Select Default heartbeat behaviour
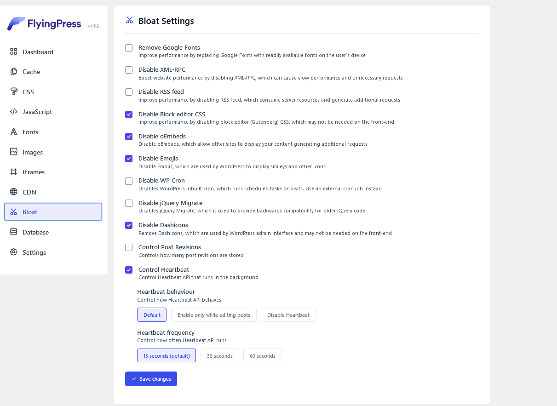 pos(152,315)
